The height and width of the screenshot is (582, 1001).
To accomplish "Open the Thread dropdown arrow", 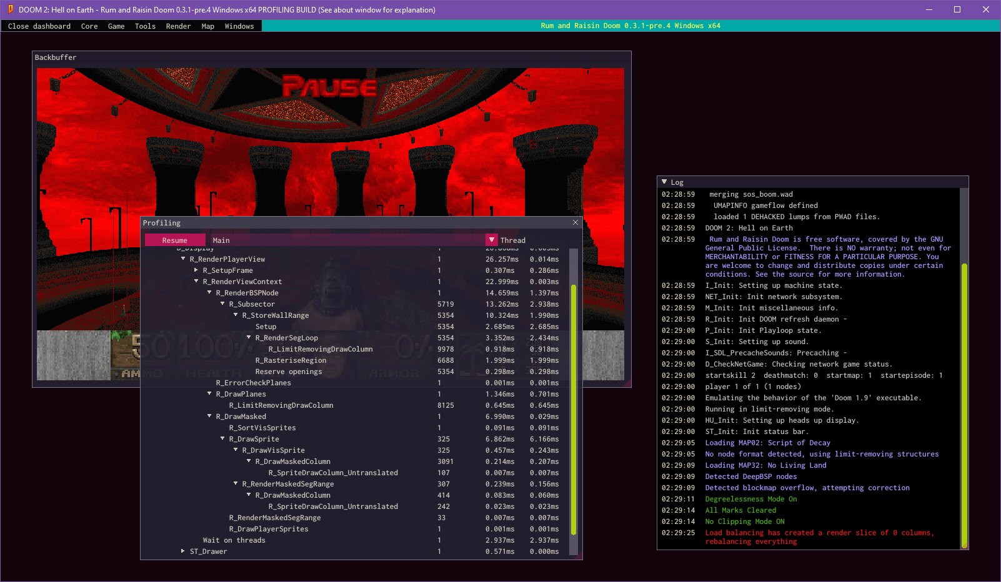I will [x=492, y=240].
